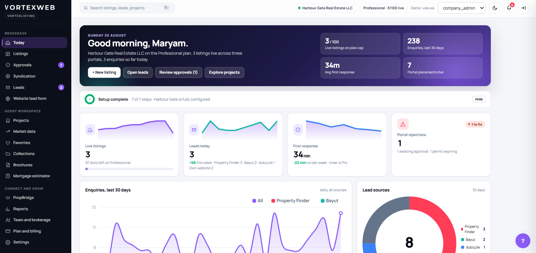Image resolution: width=536 pixels, height=253 pixels.
Task: Click the Reports bar chart icon
Action: point(8,209)
